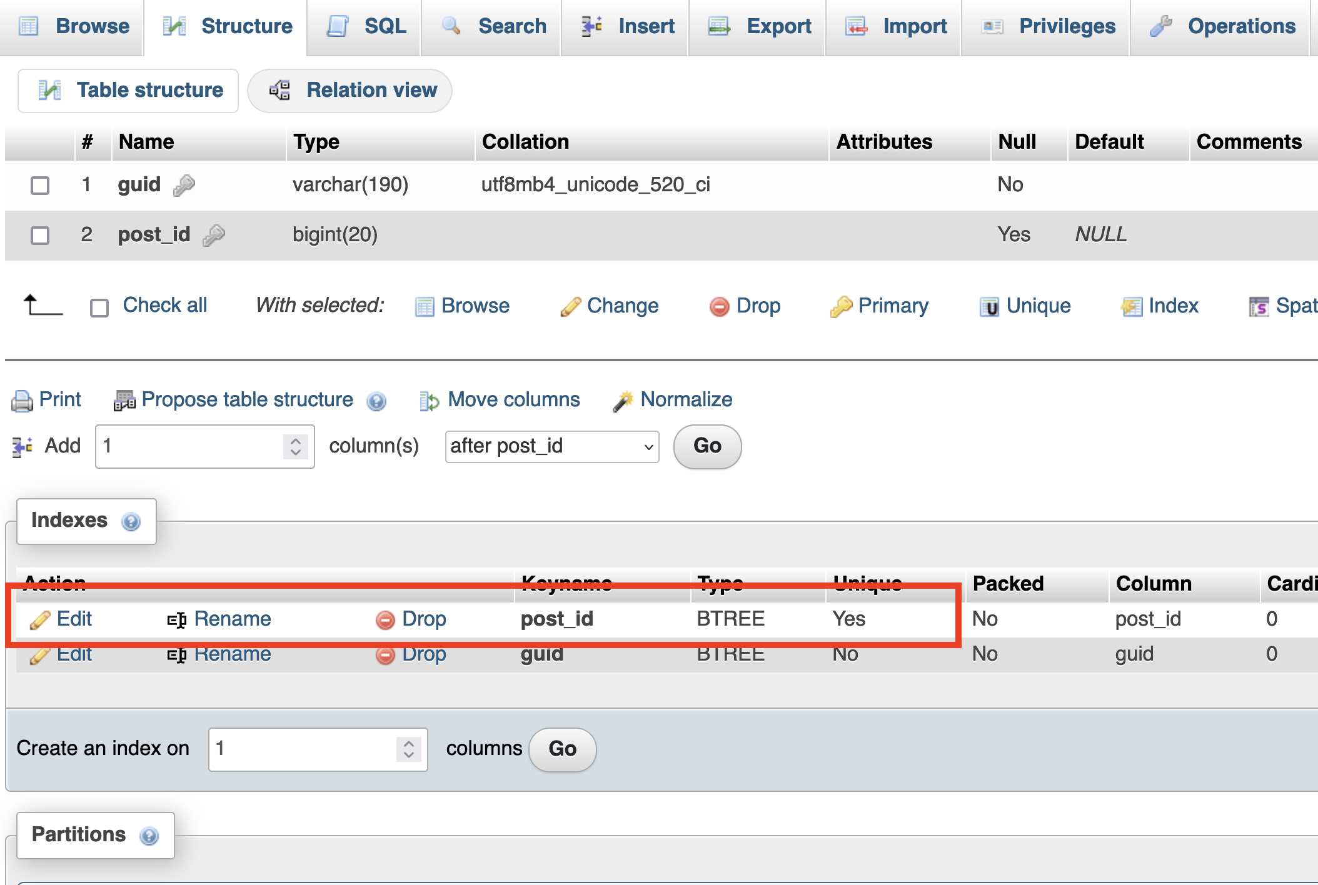Click the Add columns count stepper
Screen dimensions: 1318x885
[295, 447]
